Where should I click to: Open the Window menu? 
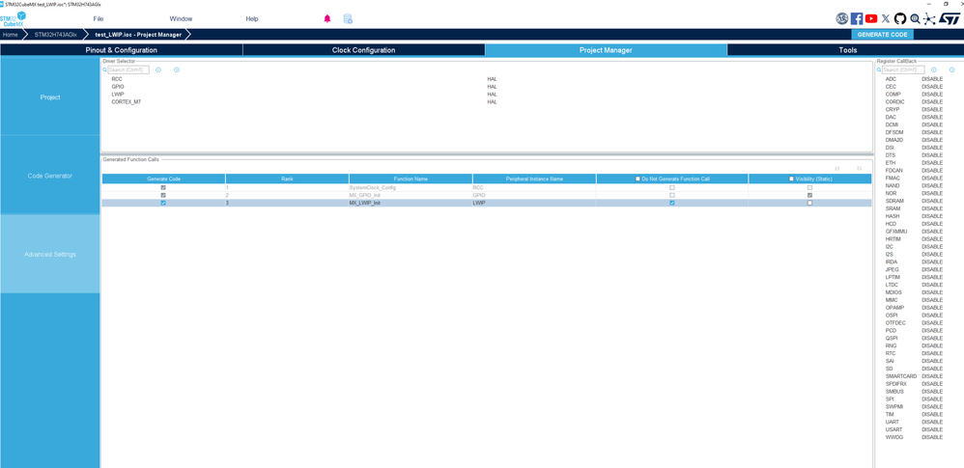pos(181,19)
